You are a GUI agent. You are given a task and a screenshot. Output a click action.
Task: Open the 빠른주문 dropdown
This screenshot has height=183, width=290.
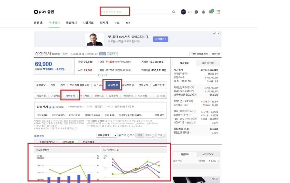click(x=216, y=54)
